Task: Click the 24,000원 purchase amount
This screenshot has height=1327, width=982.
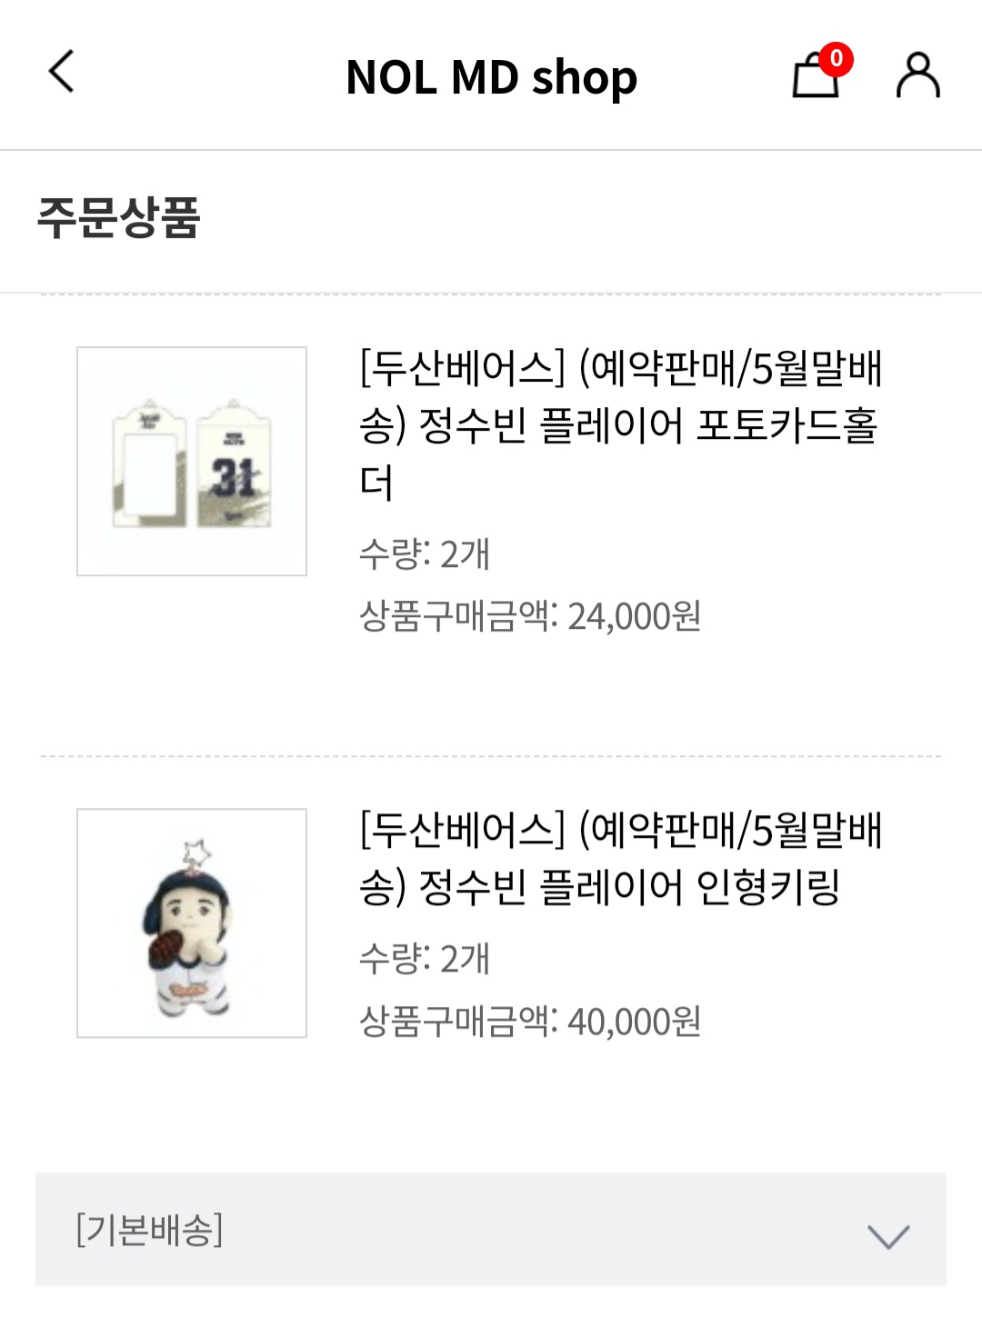Action: click(x=635, y=616)
